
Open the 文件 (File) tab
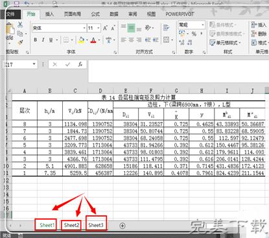coord(11,14)
